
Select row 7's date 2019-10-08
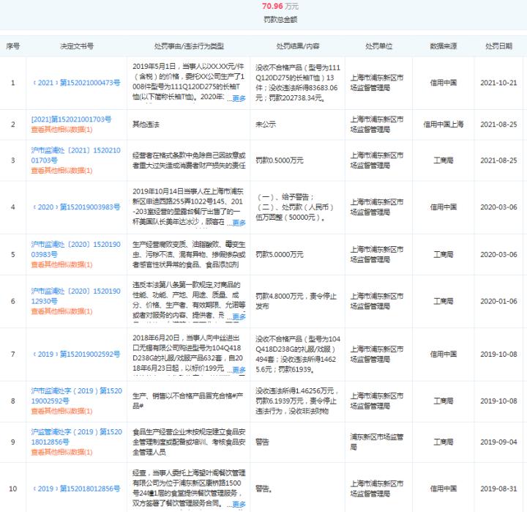click(498, 355)
